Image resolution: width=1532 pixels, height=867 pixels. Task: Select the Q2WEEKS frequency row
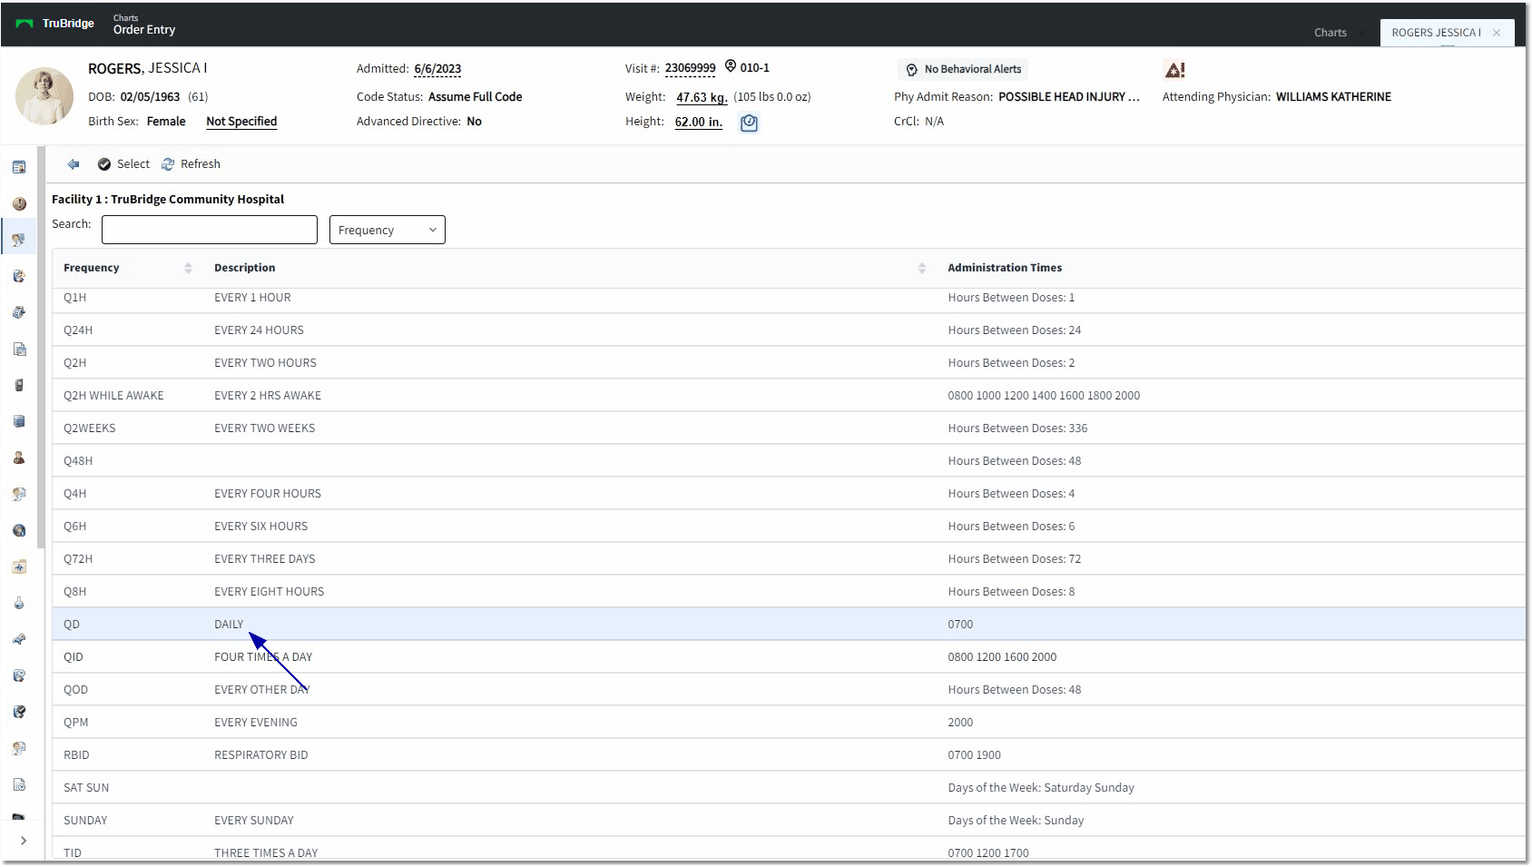(x=789, y=428)
